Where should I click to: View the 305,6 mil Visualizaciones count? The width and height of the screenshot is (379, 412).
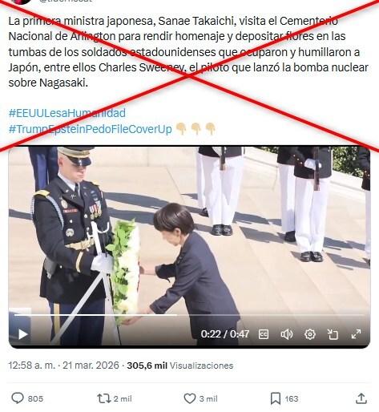(180, 366)
